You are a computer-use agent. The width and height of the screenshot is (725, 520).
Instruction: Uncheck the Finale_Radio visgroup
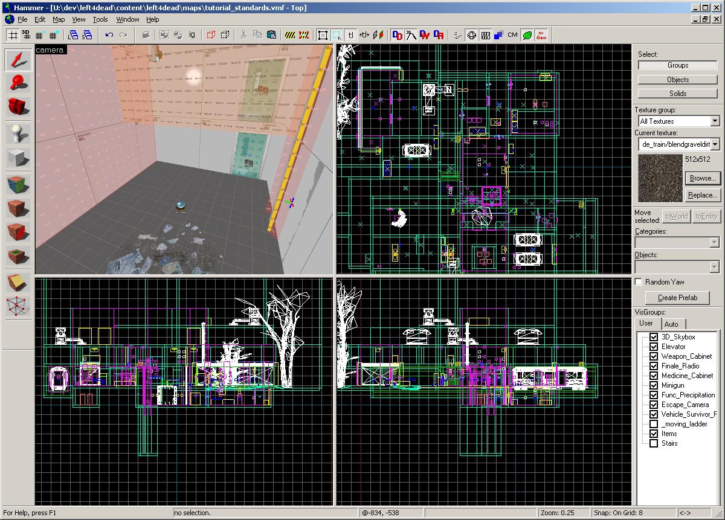tap(653, 366)
